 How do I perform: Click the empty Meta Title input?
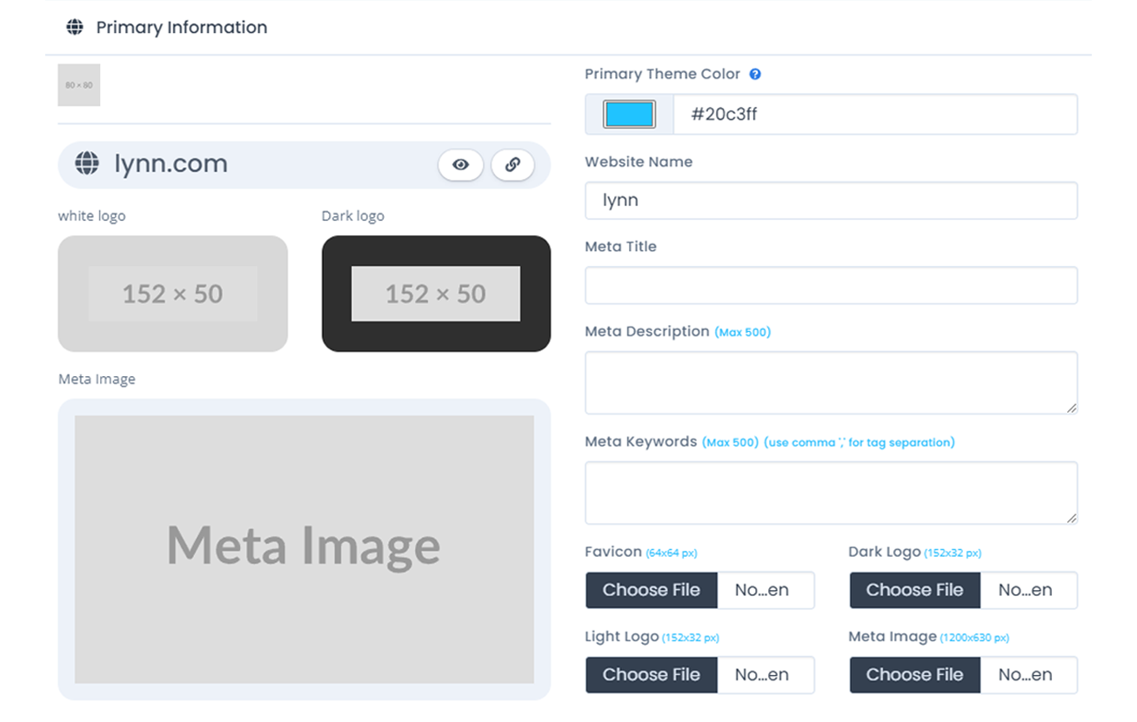[x=831, y=285]
